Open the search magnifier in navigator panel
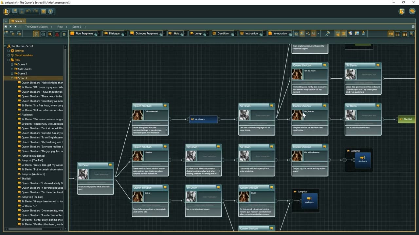 [50, 34]
